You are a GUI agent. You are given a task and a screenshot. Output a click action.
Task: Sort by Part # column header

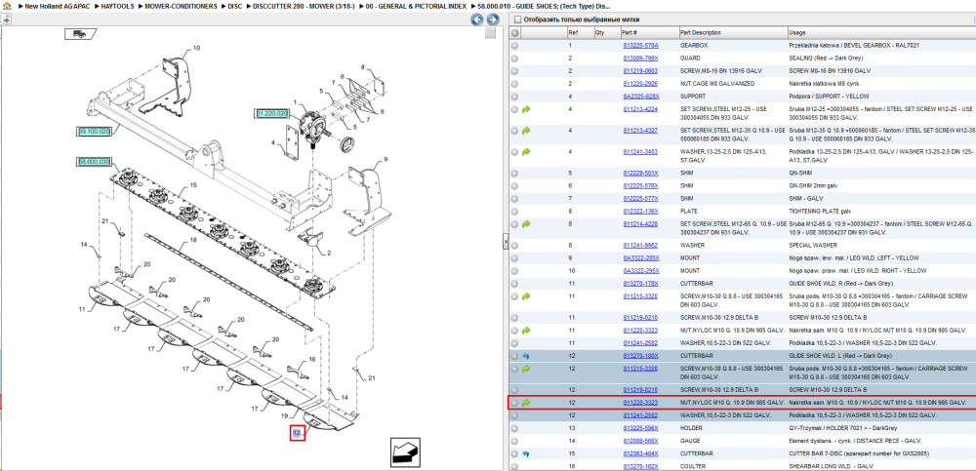(x=649, y=32)
